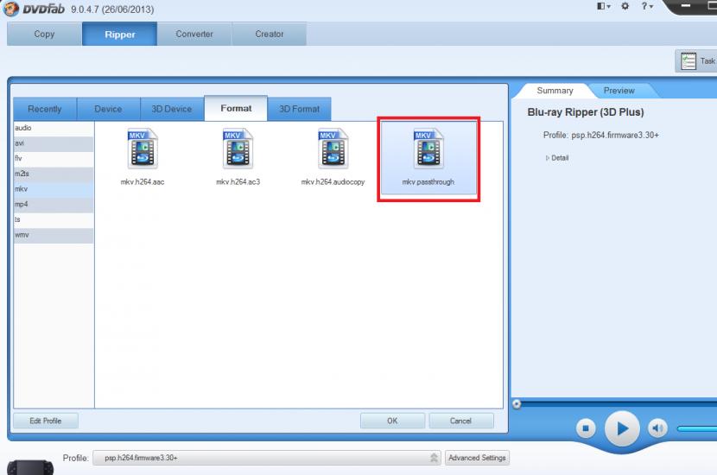Click the PSP device thumbnail
This screenshot has height=475, width=717.
[x=29, y=467]
